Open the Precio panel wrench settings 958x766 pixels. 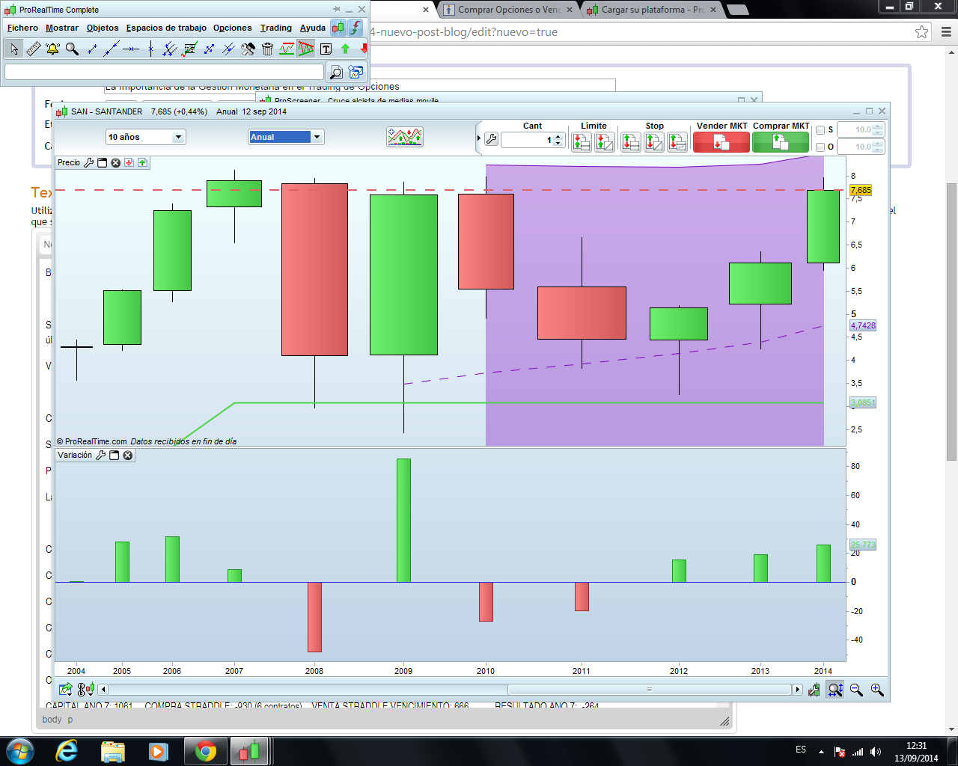pos(89,162)
